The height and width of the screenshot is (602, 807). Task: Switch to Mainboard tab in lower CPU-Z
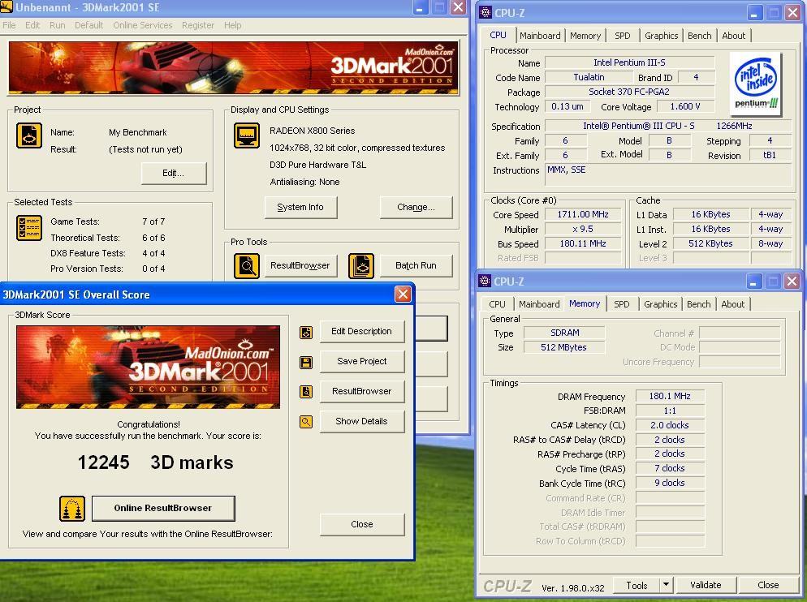coord(539,304)
